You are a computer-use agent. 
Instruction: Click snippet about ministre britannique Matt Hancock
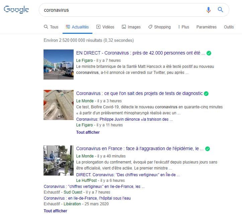tap(145, 70)
